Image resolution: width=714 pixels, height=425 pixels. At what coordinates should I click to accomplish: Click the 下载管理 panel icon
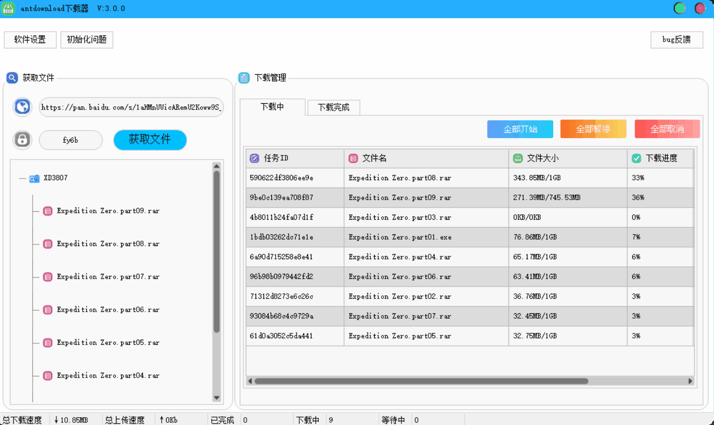click(x=244, y=78)
